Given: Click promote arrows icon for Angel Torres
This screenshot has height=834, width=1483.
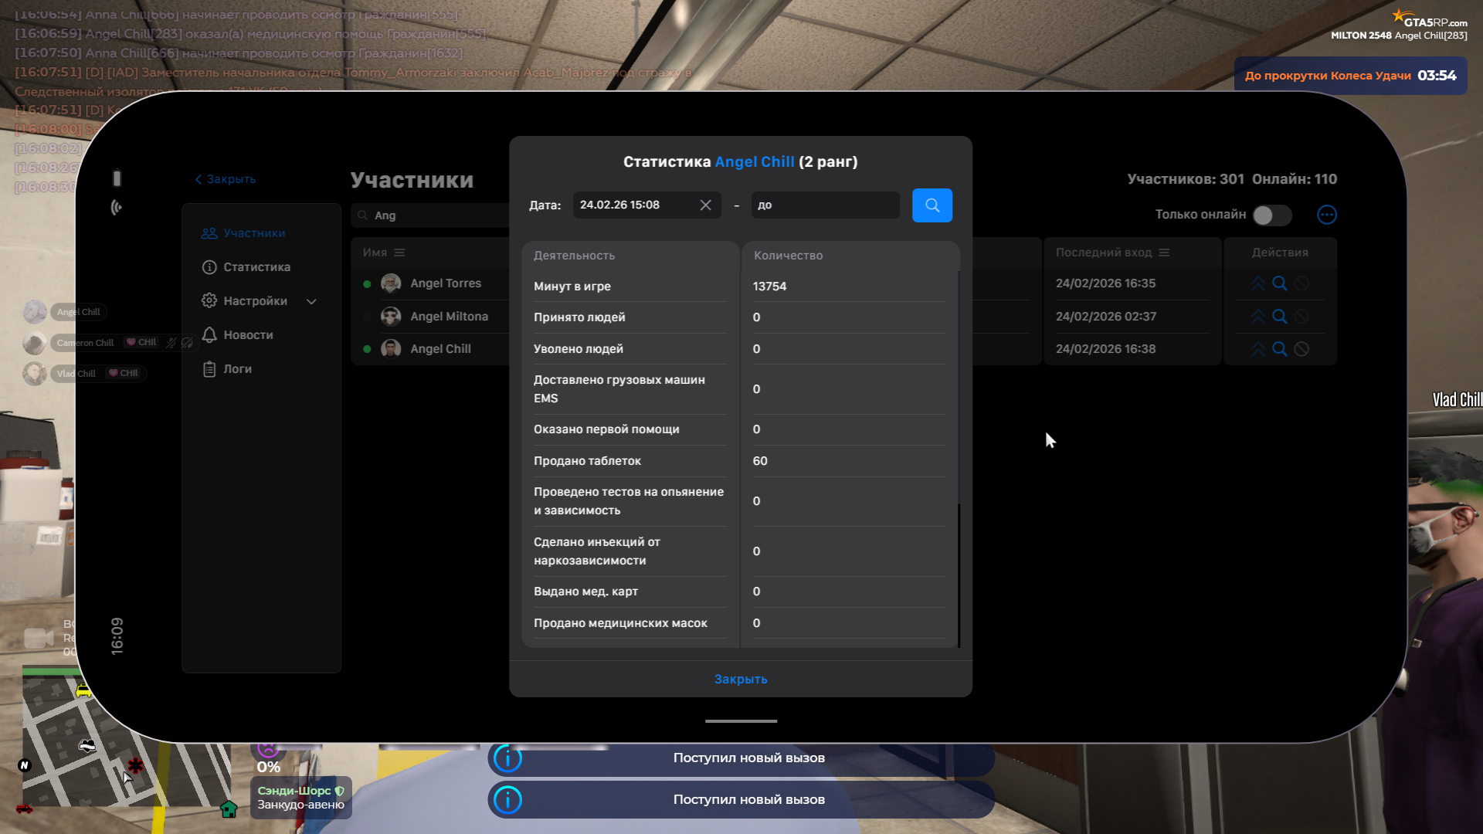Looking at the screenshot, I should (x=1257, y=283).
